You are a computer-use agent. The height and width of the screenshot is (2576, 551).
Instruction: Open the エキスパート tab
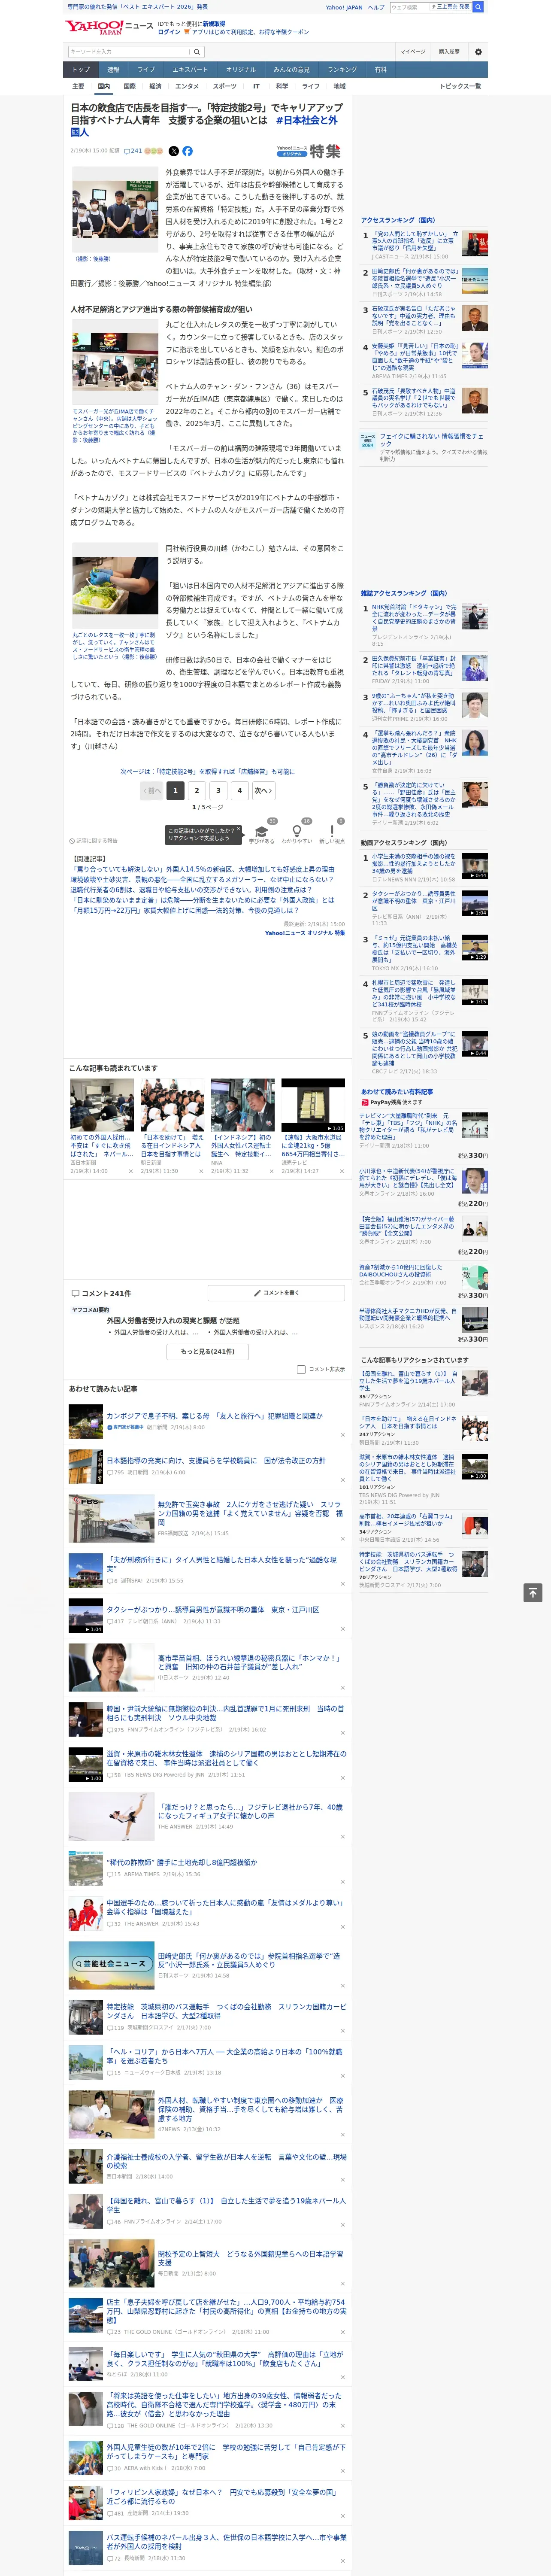point(190,69)
